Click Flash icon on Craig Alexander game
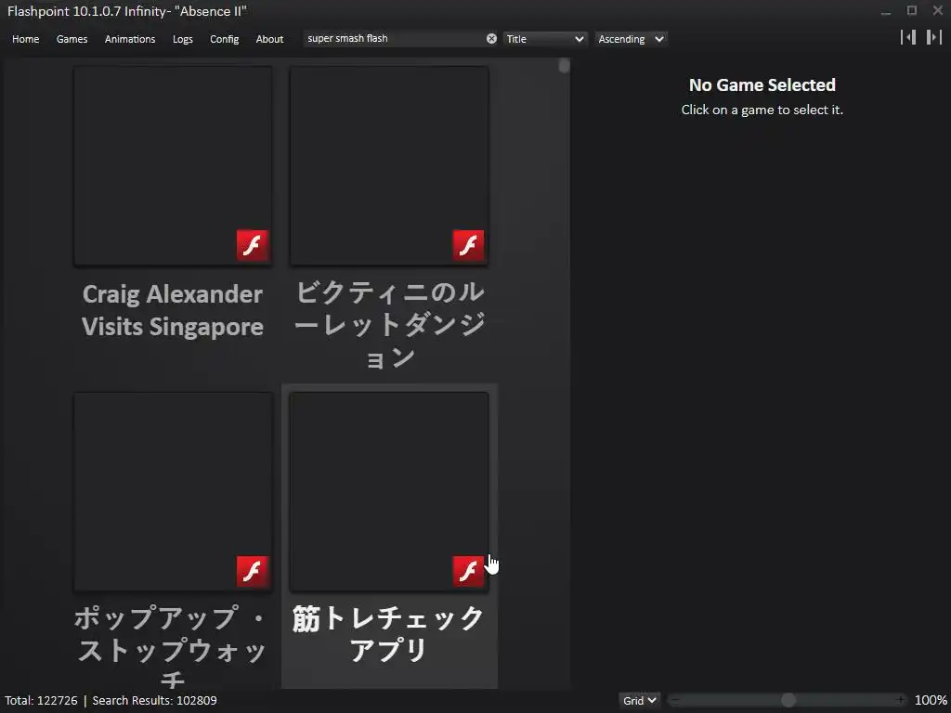 point(253,245)
